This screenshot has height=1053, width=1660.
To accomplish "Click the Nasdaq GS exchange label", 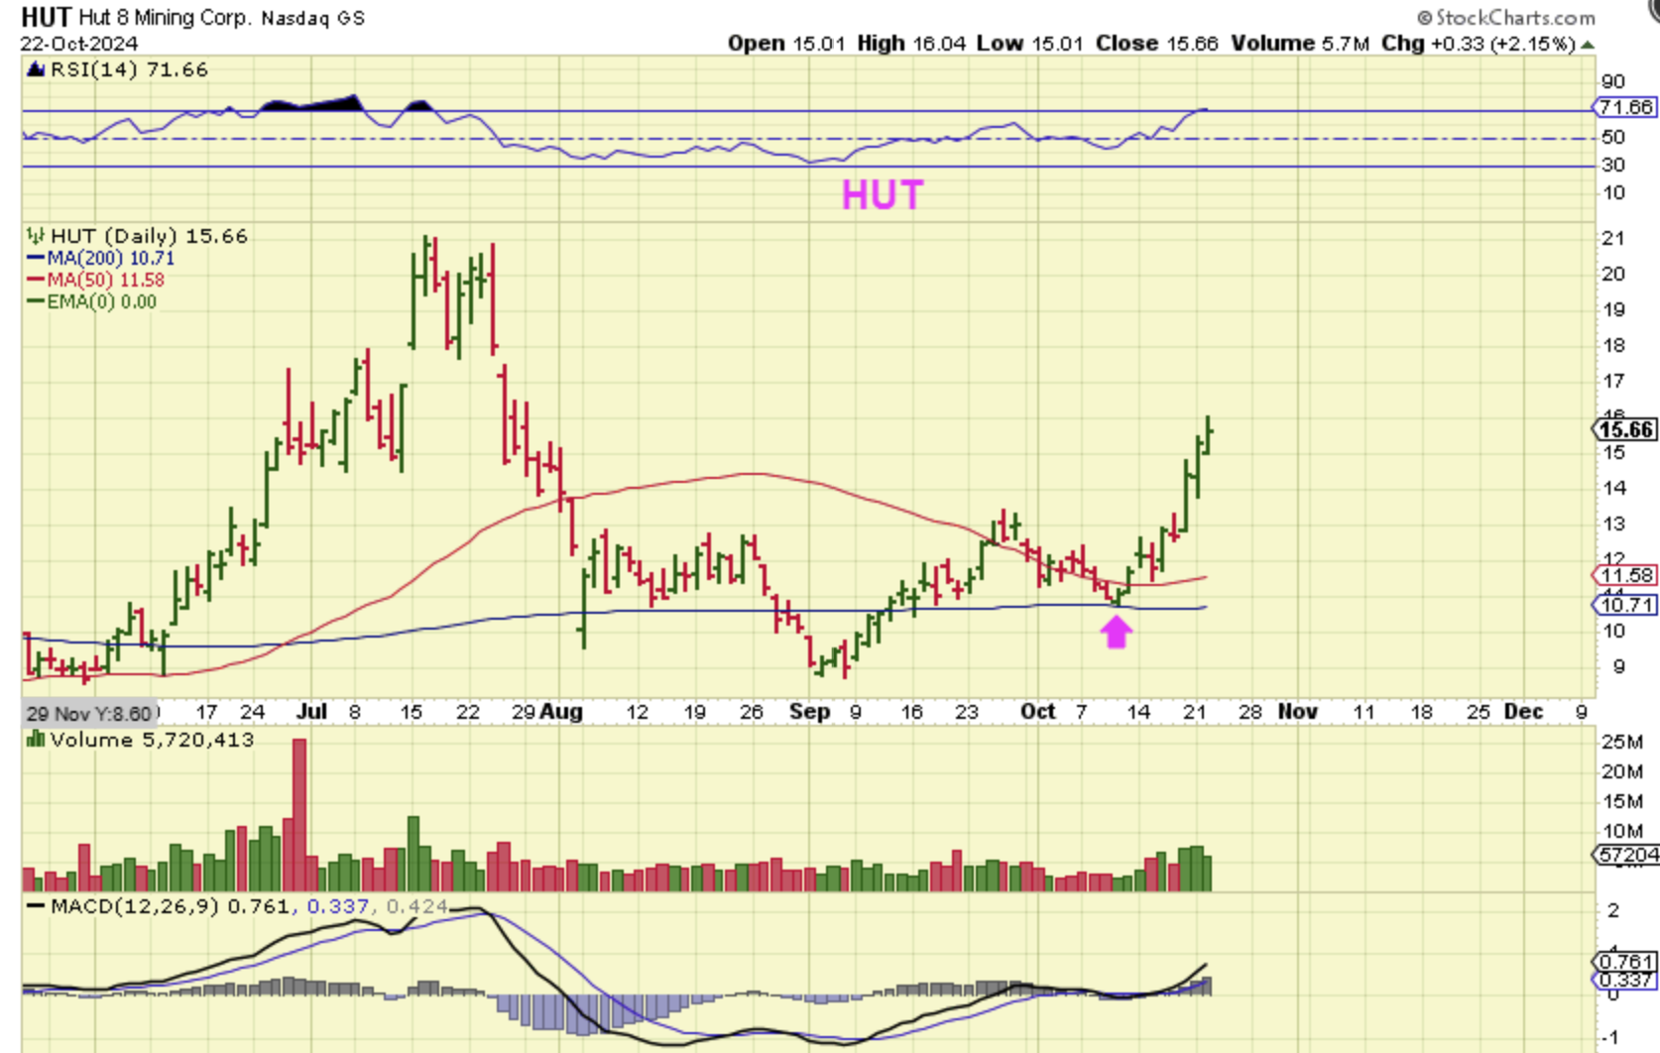I will [x=312, y=18].
